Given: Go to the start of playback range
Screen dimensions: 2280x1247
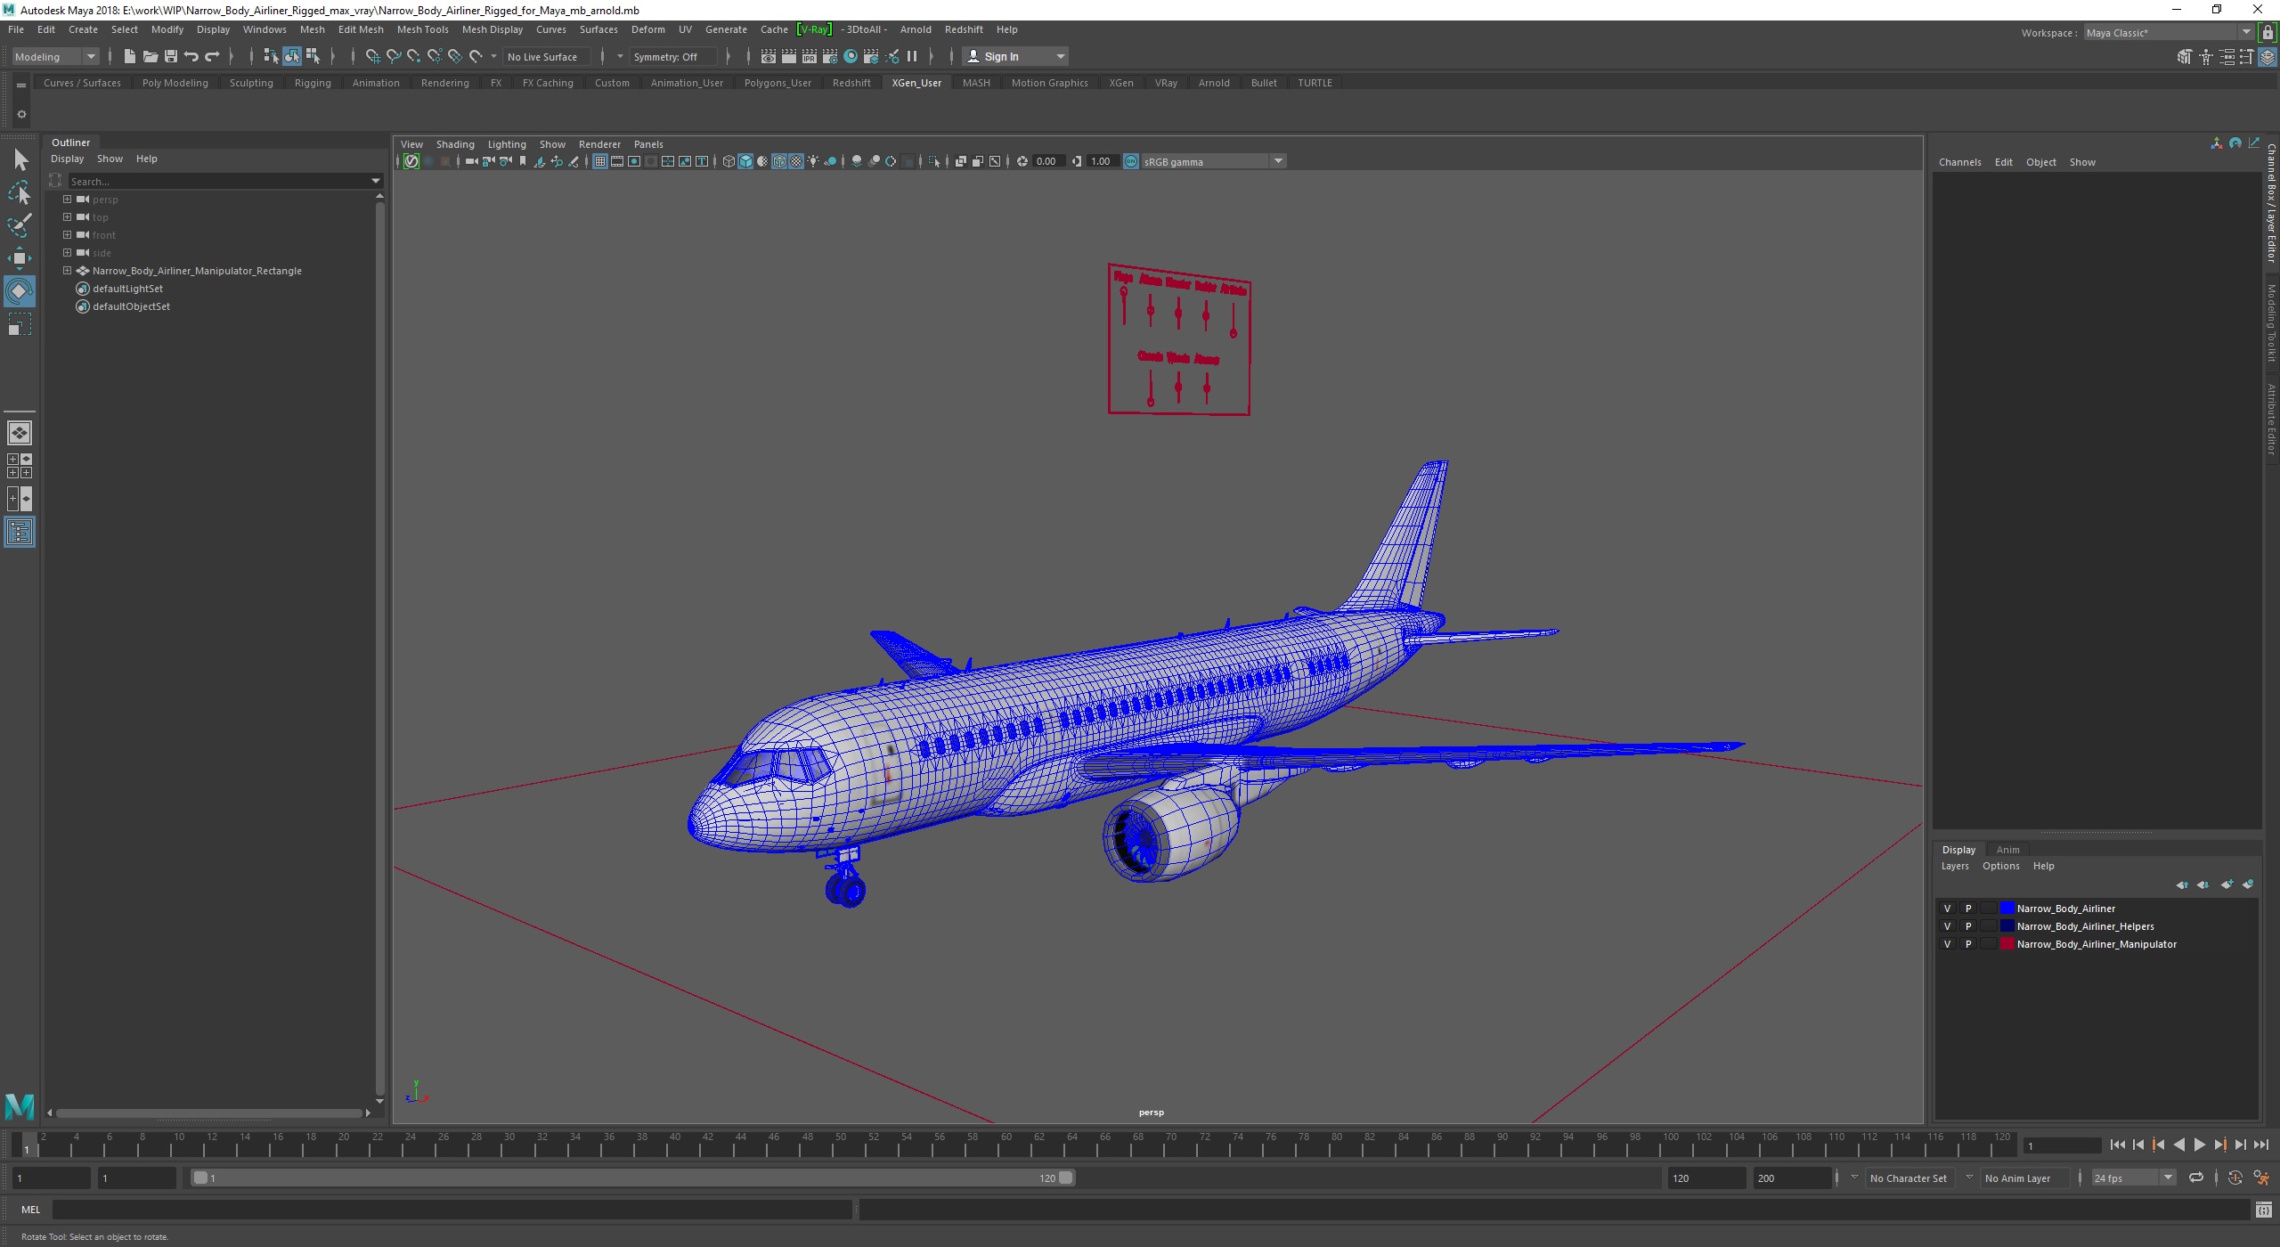Looking at the screenshot, I should click(2118, 1145).
